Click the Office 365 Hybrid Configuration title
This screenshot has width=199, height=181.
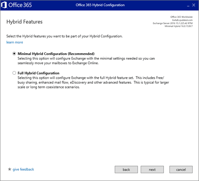[x=100, y=5]
